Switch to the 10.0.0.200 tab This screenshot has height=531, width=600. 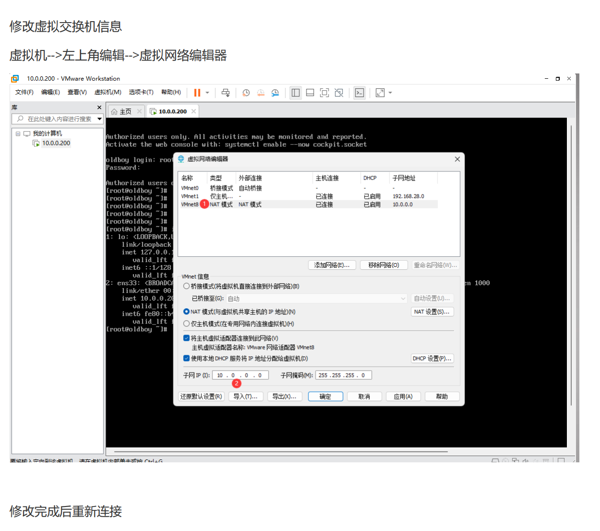pos(173,111)
